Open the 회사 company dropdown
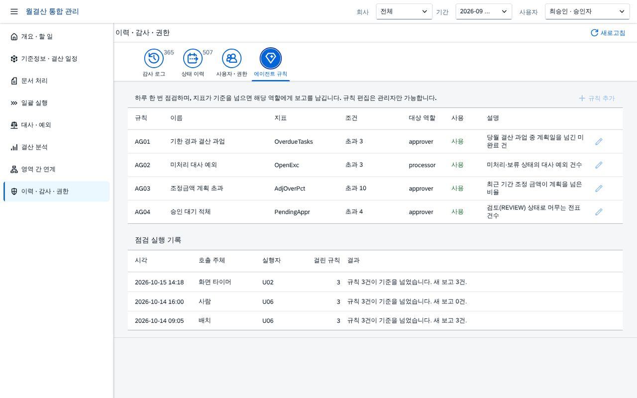Screen dimensions: 637x398 tap(404, 11)
